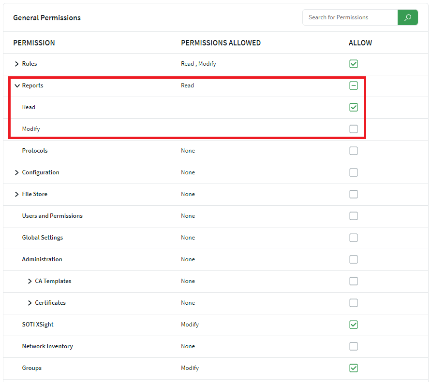This screenshot has width=431, height=382.
Task: Focus the Search for Permissions field
Action: [x=350, y=17]
